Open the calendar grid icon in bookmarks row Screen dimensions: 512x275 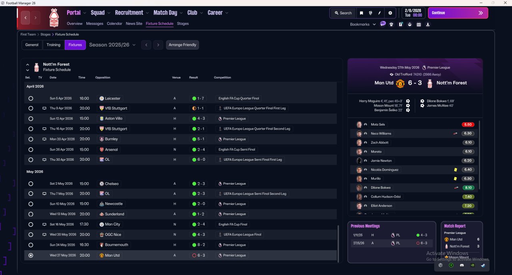click(419, 24)
